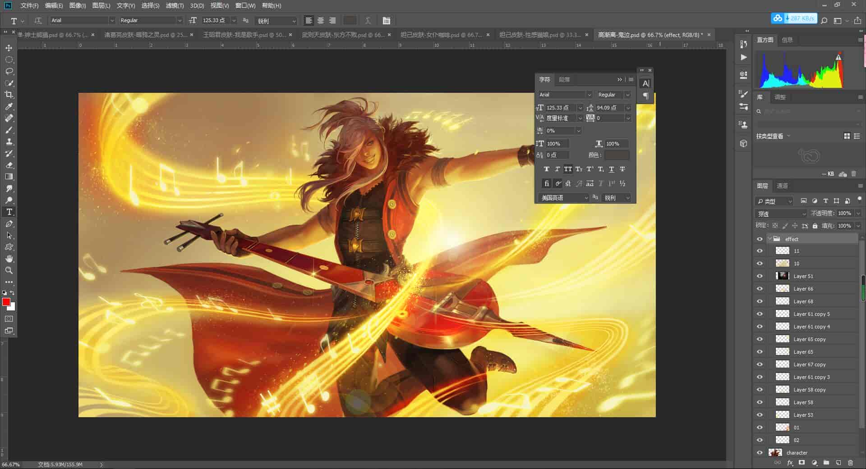Select the Gradient tool
Viewport: 866px width, 469px height.
[9, 177]
